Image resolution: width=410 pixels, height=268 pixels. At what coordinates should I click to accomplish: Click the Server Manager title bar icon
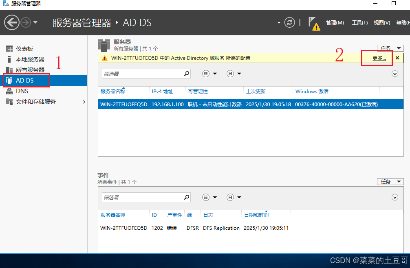pos(6,3)
